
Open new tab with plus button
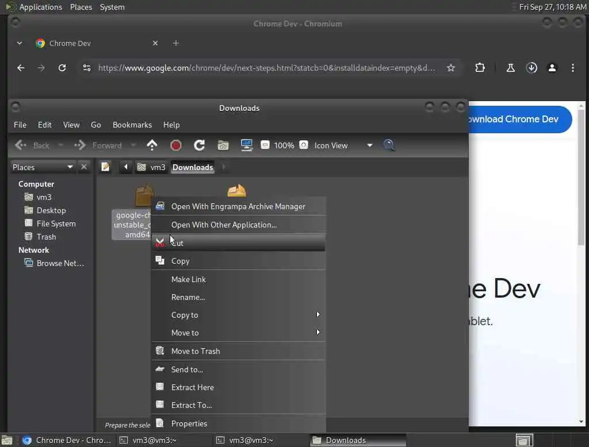coord(176,43)
